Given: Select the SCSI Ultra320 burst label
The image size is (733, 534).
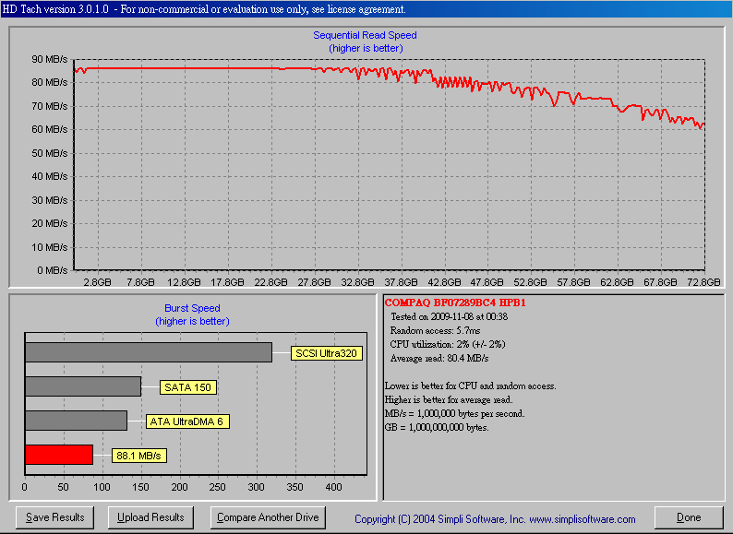Looking at the screenshot, I should click(326, 353).
